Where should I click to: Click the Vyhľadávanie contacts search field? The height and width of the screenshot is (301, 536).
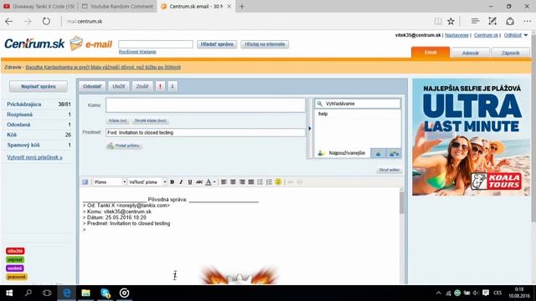coord(358,104)
